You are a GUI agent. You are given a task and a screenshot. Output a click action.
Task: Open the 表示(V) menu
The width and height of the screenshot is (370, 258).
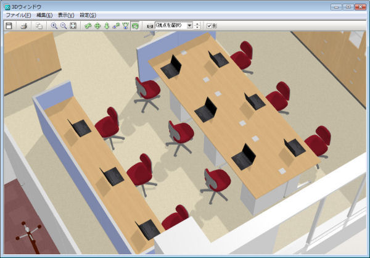pyautogui.click(x=66, y=14)
